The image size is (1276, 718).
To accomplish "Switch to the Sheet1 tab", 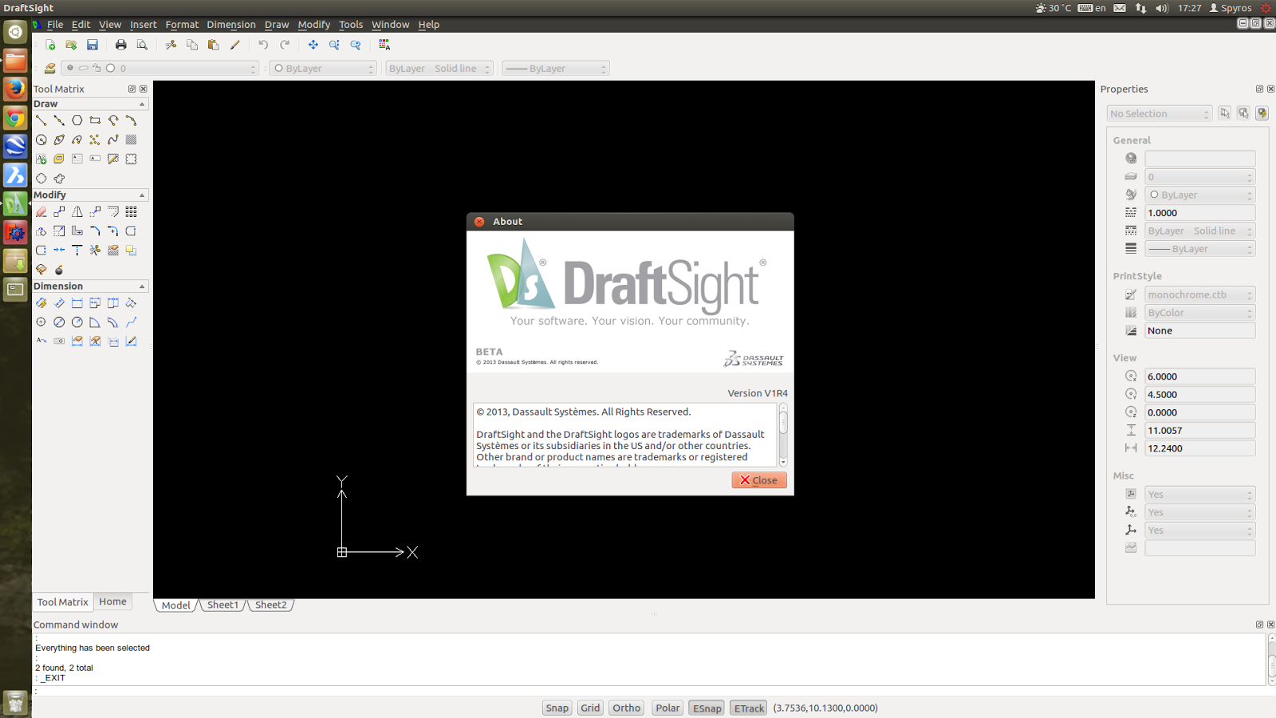I will (x=223, y=605).
